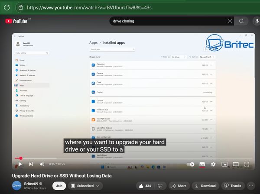Image resolution: width=260 pixels, height=194 pixels.
Task: Switch to miniplayer mode
Action: coord(224,164)
